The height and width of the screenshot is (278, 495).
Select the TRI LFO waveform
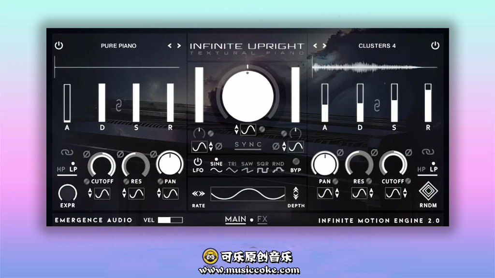232,167
